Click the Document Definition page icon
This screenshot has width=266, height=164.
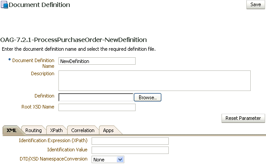point(4,5)
